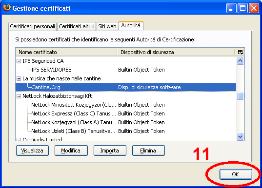262x188 pixels.
Task: Sort by Dispositivo di sicurezza column header
Action: pos(176,52)
